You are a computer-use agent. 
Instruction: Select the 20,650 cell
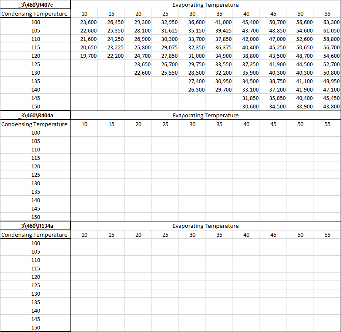point(84,47)
